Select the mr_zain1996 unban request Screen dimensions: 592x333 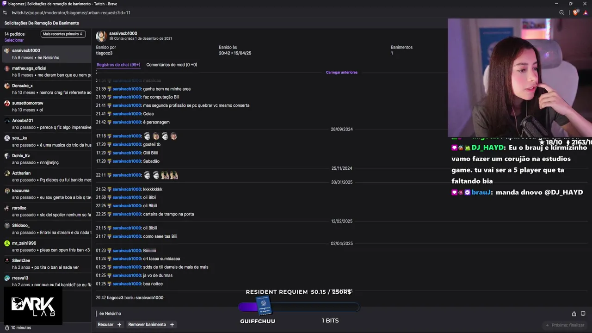[x=46, y=247]
